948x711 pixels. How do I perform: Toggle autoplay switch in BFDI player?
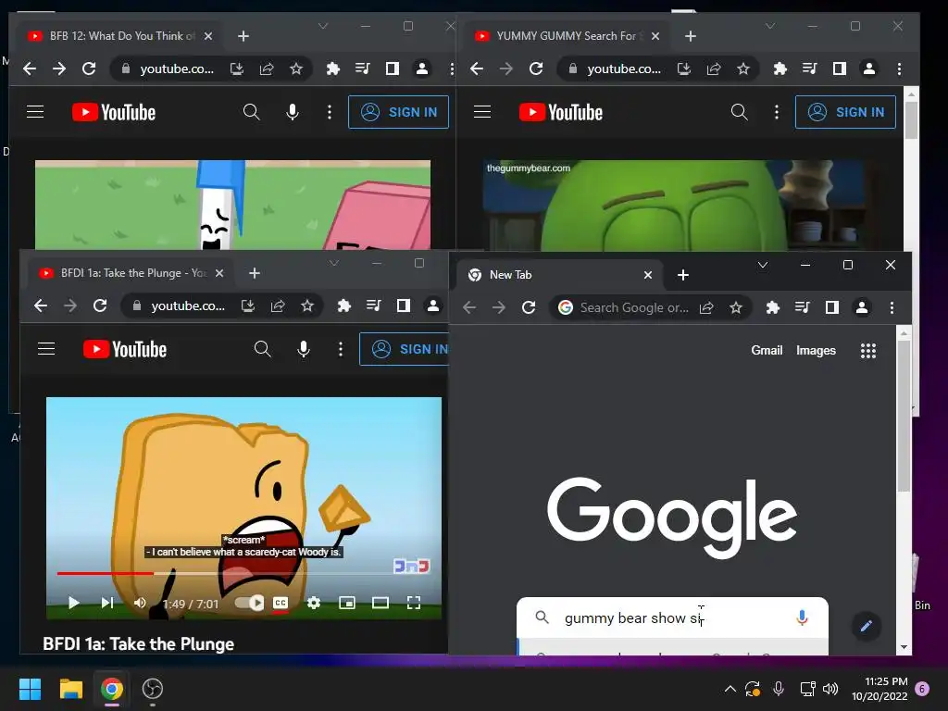pyautogui.click(x=250, y=603)
